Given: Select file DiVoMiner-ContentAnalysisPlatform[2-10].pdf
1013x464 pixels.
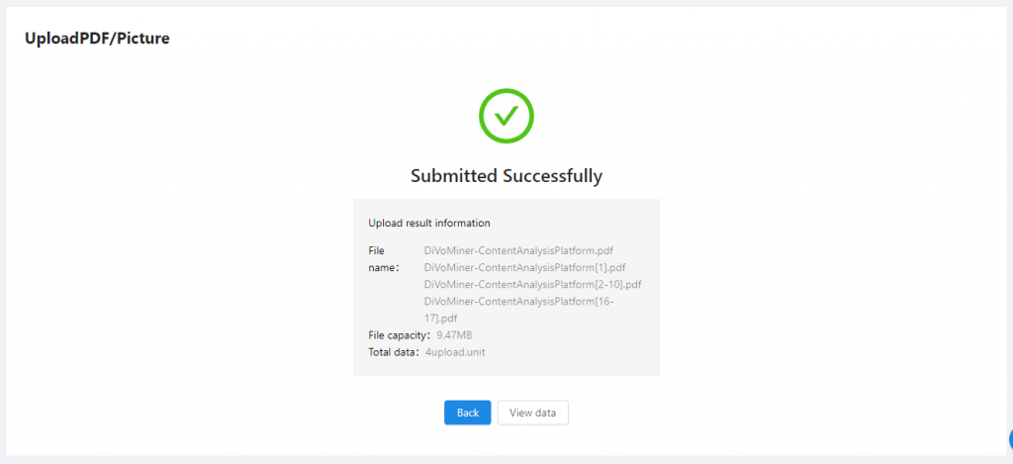Looking at the screenshot, I should point(532,284).
